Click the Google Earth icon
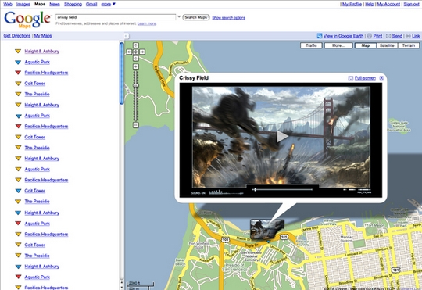Screen dimensions: 422x290 tap(320, 36)
